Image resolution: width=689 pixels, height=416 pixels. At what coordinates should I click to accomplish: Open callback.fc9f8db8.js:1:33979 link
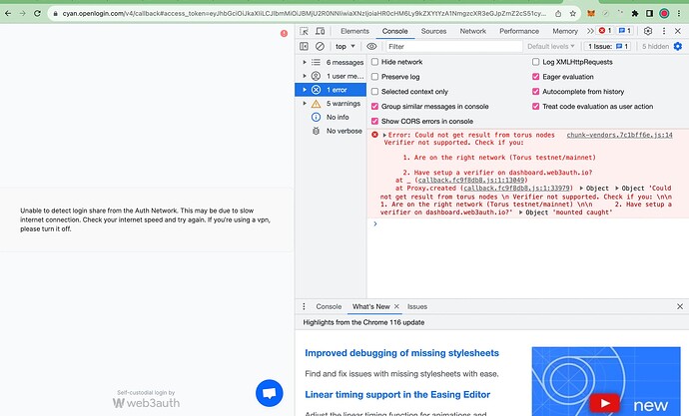pos(517,188)
